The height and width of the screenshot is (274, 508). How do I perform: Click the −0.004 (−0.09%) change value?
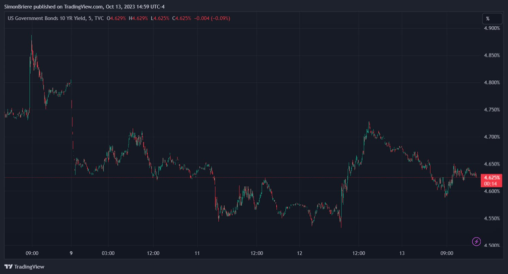tap(212, 18)
